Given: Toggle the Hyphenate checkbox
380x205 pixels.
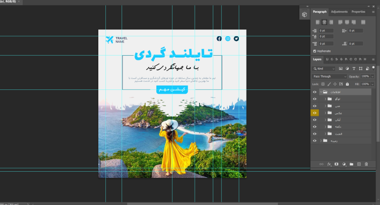Looking at the screenshot, I should (314, 51).
